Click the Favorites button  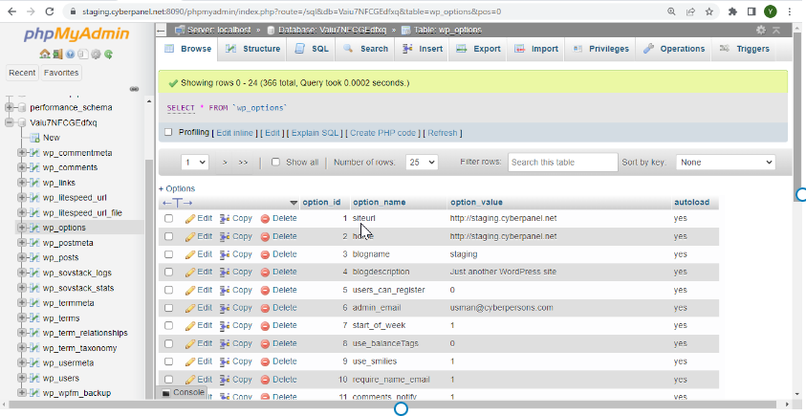pyautogui.click(x=61, y=73)
